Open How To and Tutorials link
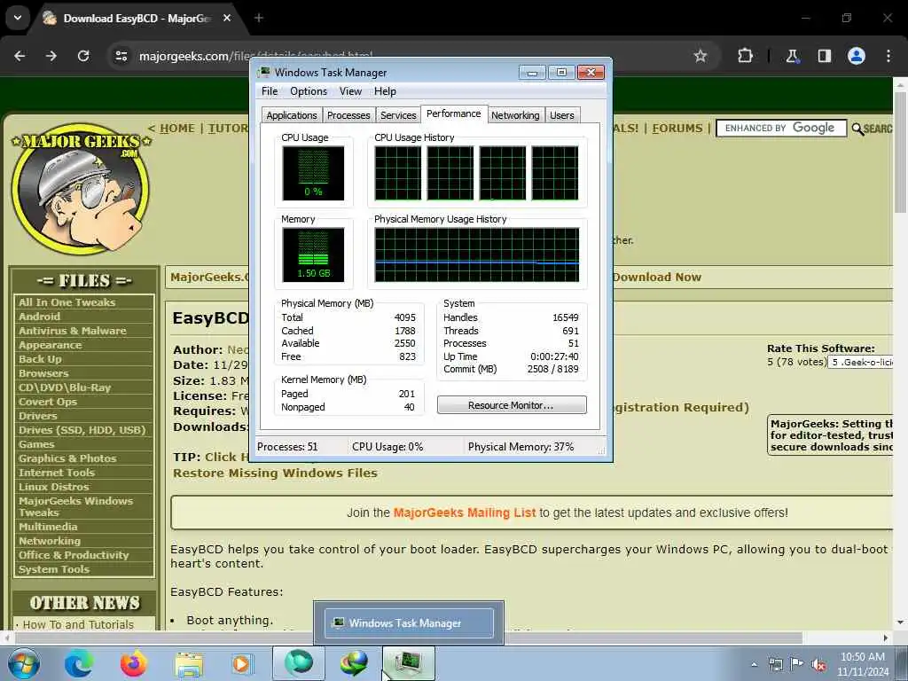 click(x=78, y=624)
